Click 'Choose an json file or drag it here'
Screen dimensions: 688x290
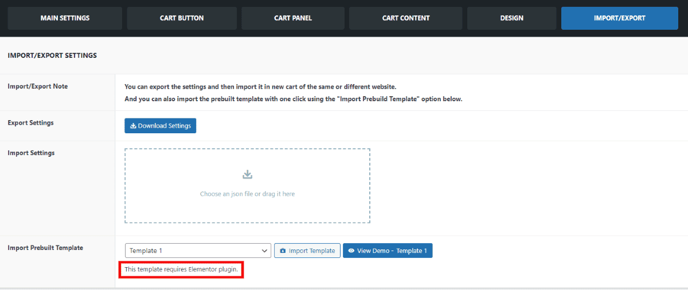coord(248,194)
